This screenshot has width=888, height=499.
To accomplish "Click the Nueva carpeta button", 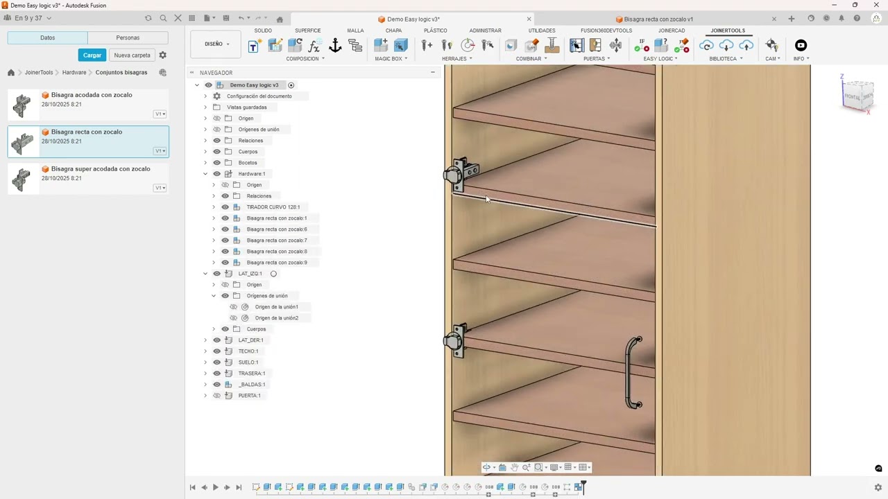I will point(132,55).
